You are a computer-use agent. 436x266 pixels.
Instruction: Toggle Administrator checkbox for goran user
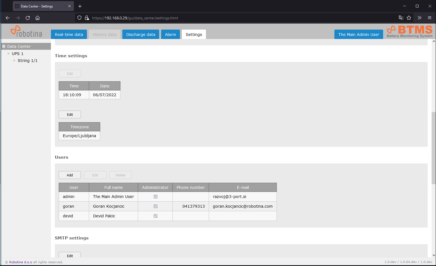pyautogui.click(x=156, y=206)
